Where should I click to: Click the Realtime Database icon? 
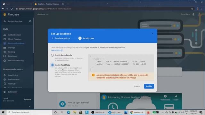tap(5, 43)
